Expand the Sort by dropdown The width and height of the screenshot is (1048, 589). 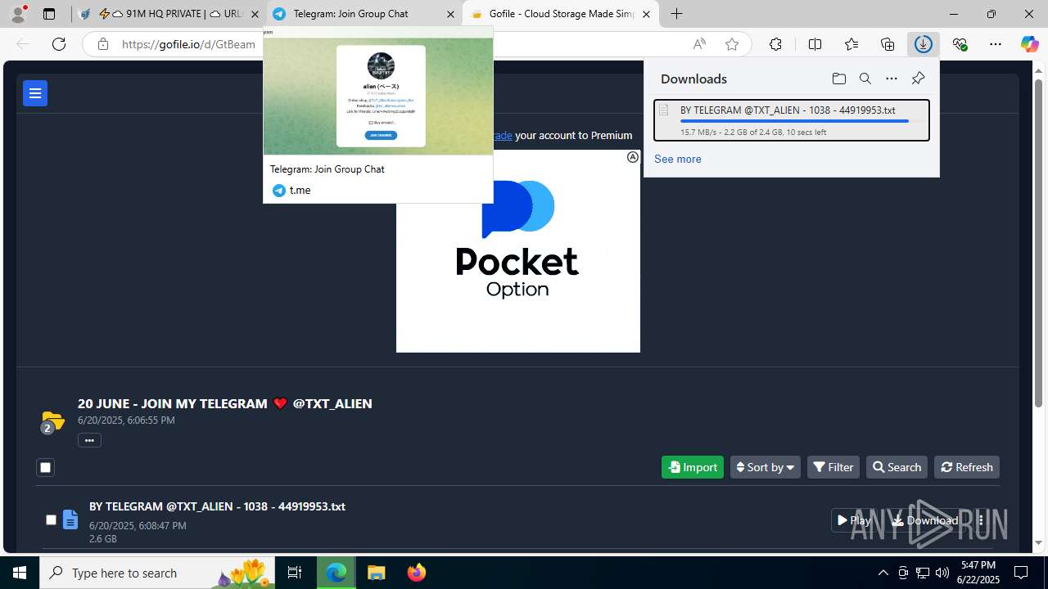[x=765, y=467]
